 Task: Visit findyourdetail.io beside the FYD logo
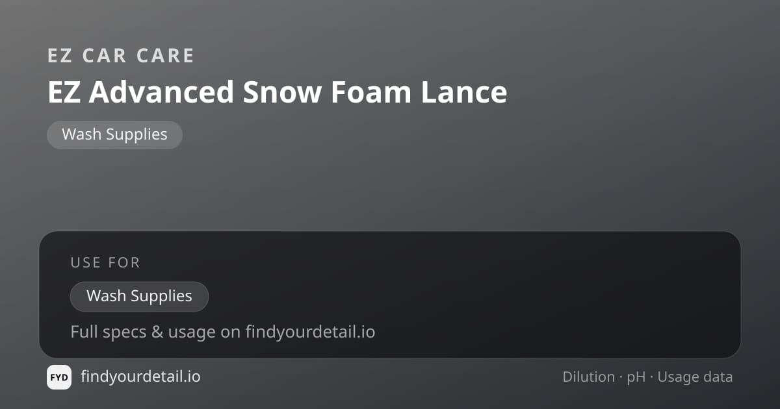pos(140,377)
